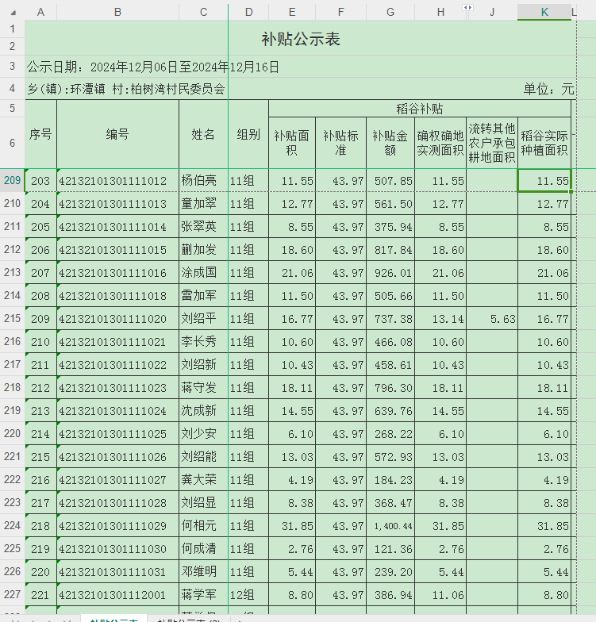Click the 确权确地实测面积 header cell
This screenshot has width=596, height=622.
(440, 143)
